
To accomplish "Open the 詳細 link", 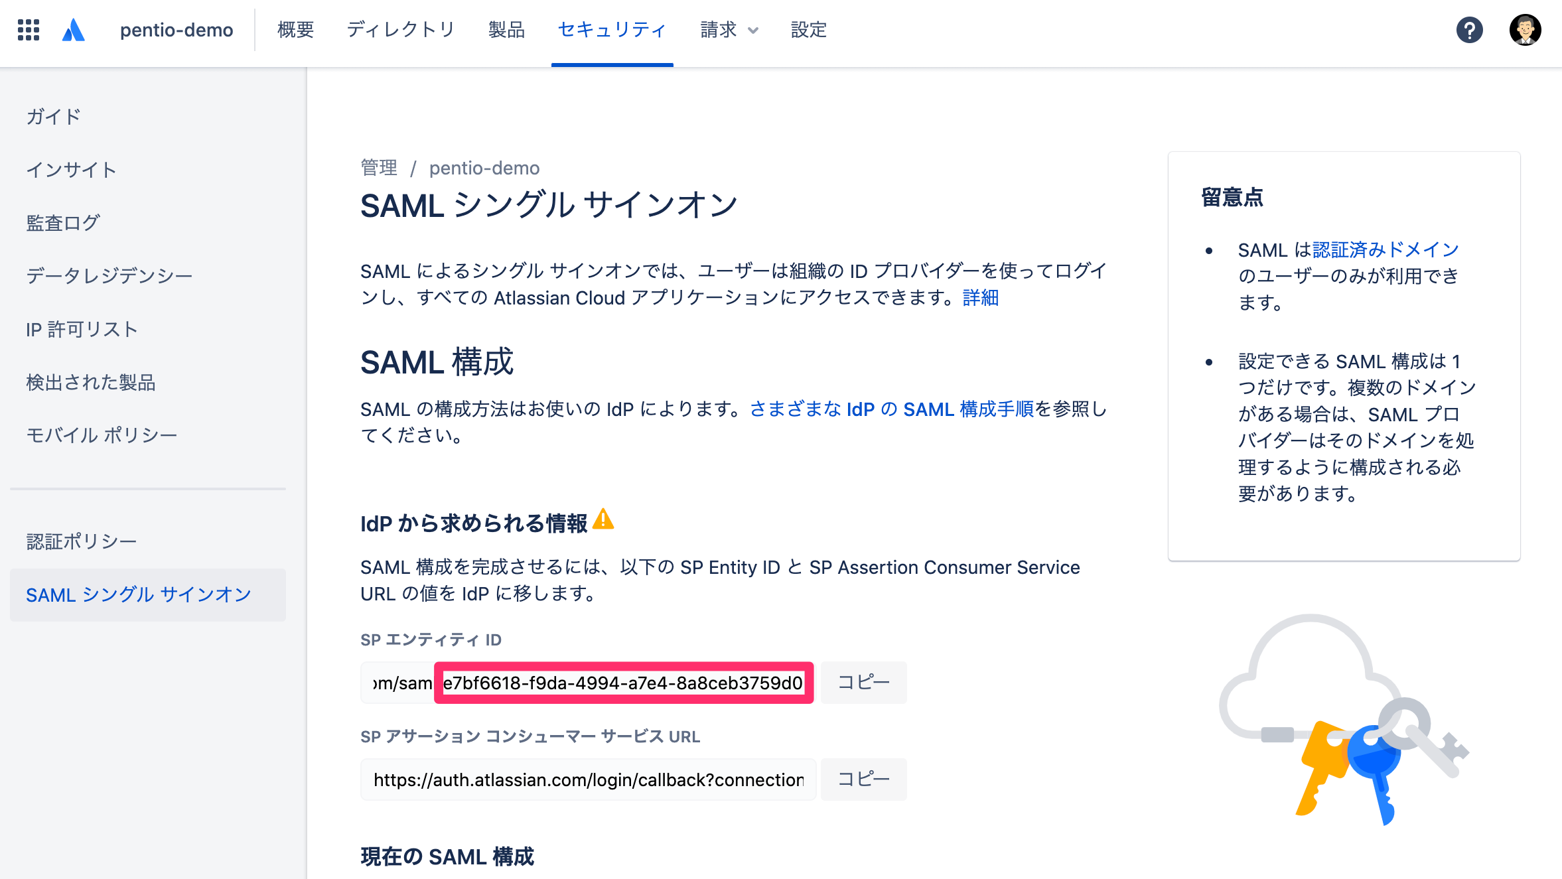I will point(981,298).
